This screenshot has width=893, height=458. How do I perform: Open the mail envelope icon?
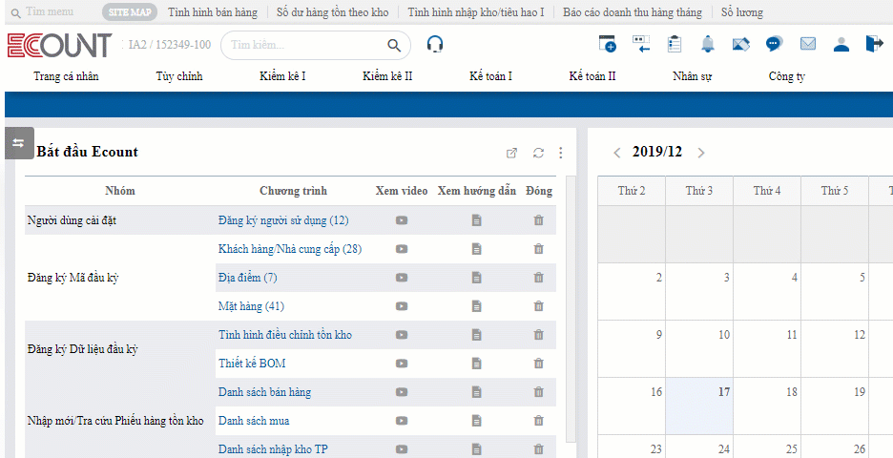[x=808, y=44]
